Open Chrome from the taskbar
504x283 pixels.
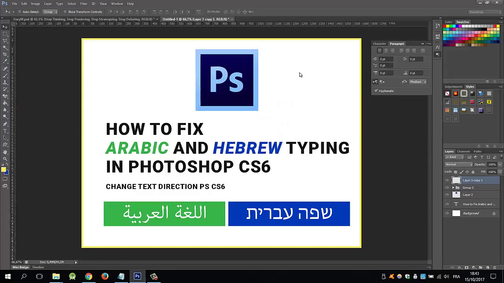coord(89,276)
